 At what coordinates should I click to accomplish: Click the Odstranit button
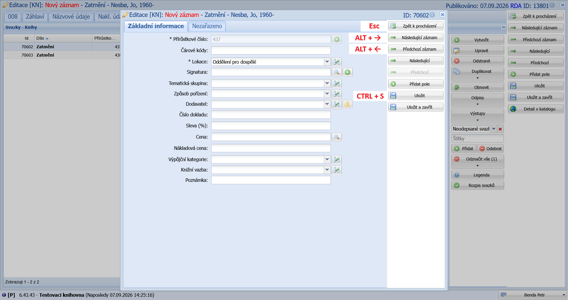(478, 61)
